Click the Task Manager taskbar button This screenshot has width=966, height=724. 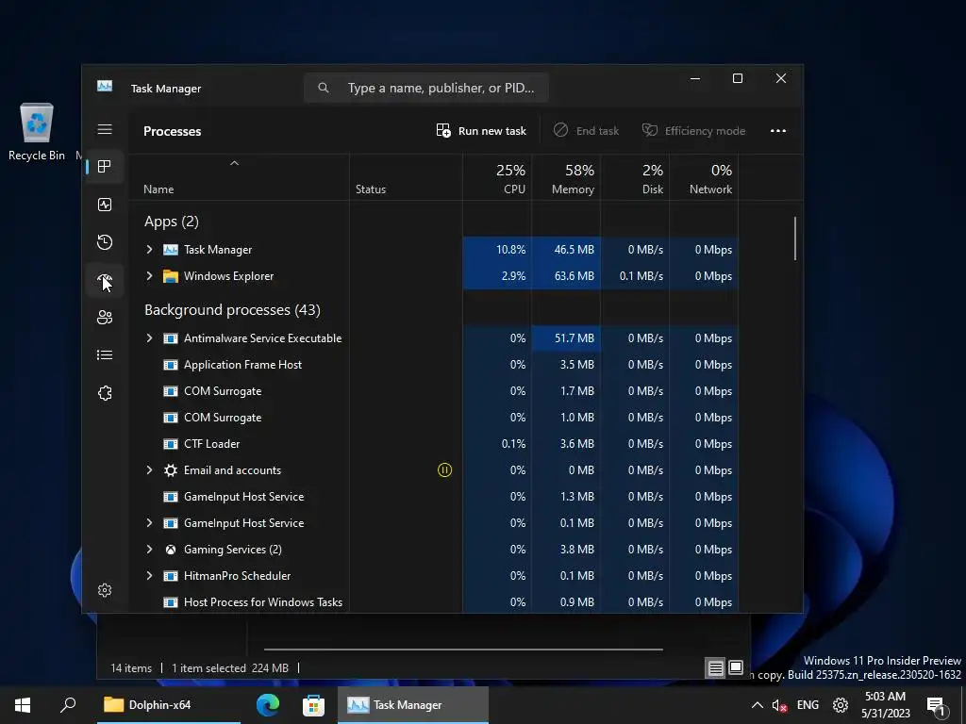(413, 705)
